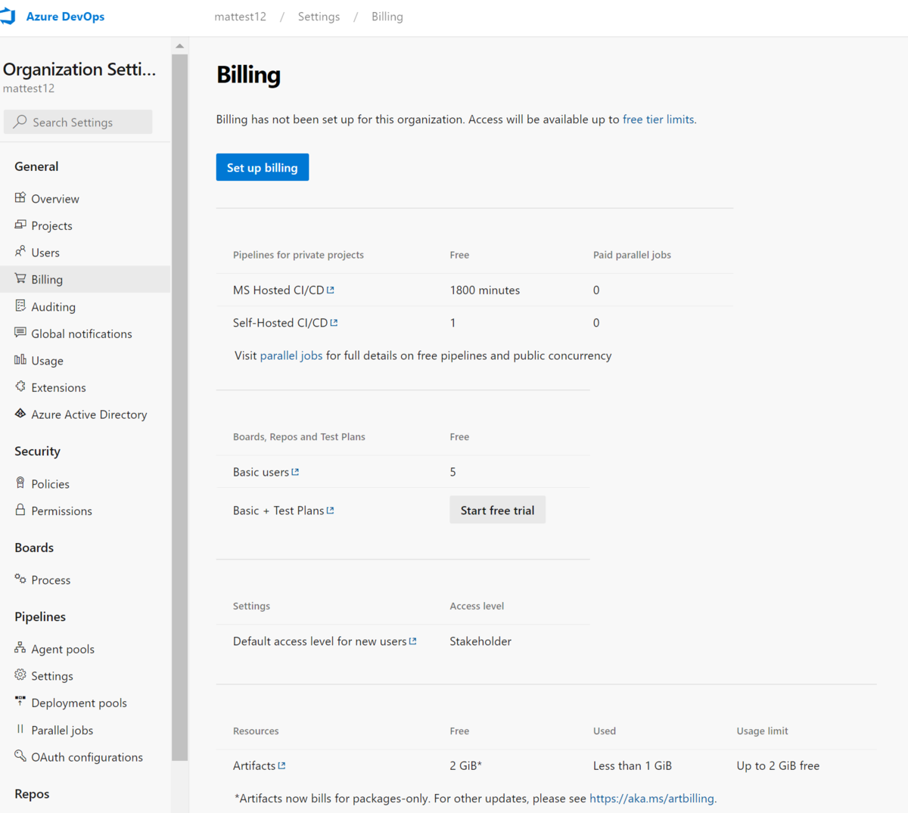Open Permissions under Security
908x813 pixels.
[x=61, y=510]
